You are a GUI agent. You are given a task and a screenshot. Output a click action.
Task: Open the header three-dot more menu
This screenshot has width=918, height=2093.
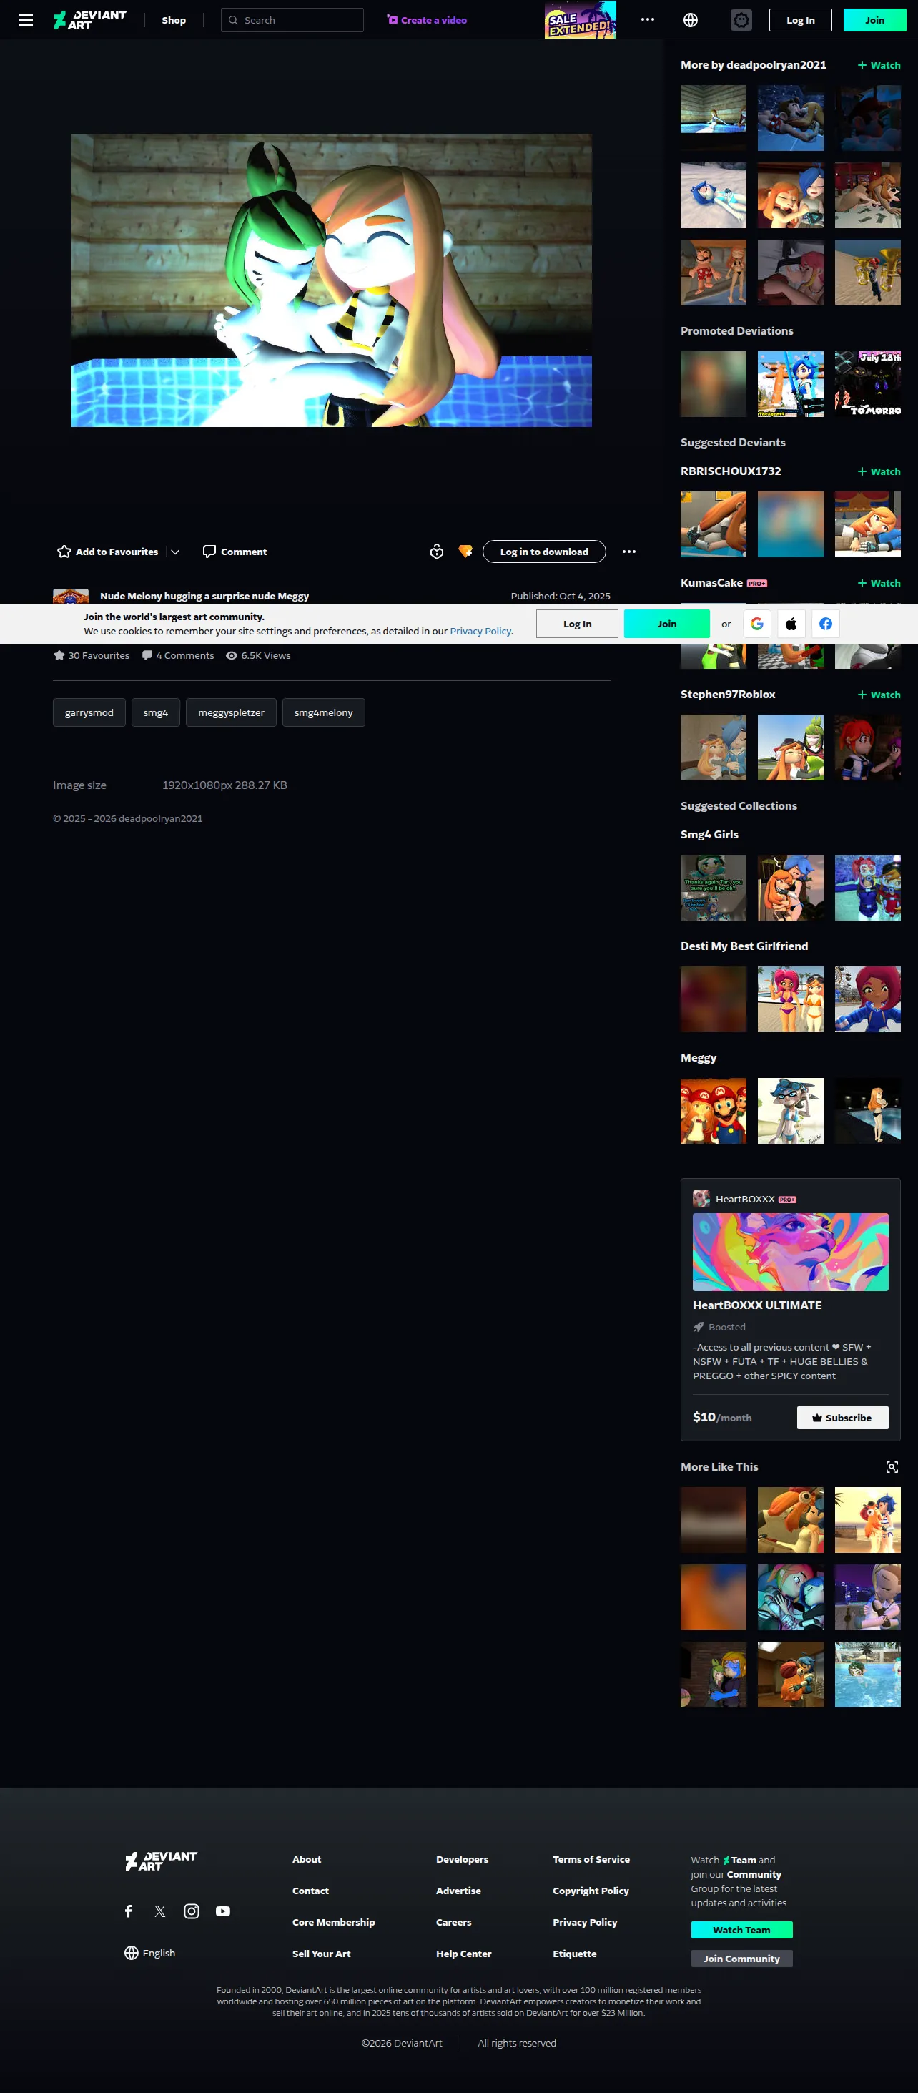[648, 20]
